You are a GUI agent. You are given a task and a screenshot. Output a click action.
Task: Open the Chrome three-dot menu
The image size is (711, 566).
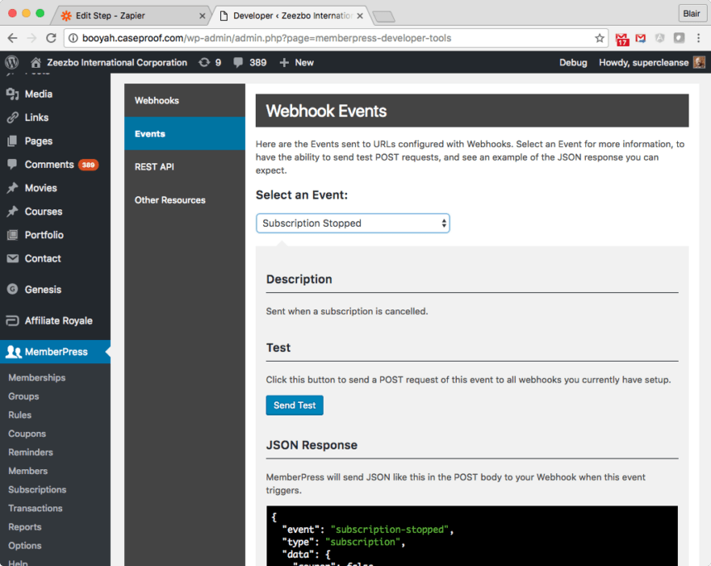699,38
